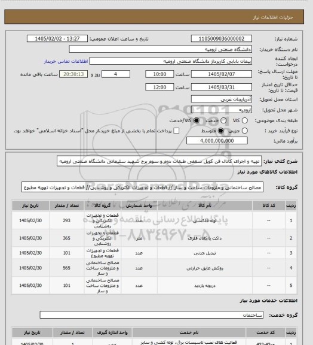Click the واحد شمارش column header
The height and width of the screenshot is (345, 313).
(x=139, y=205)
